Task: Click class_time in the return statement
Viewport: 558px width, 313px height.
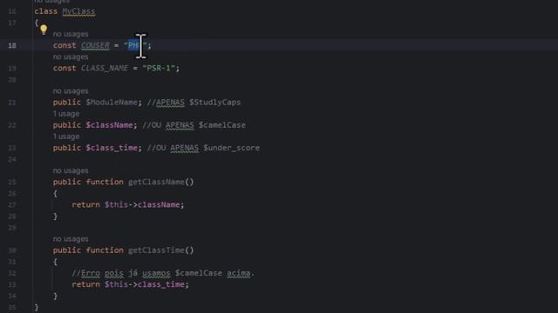Action: [160, 284]
